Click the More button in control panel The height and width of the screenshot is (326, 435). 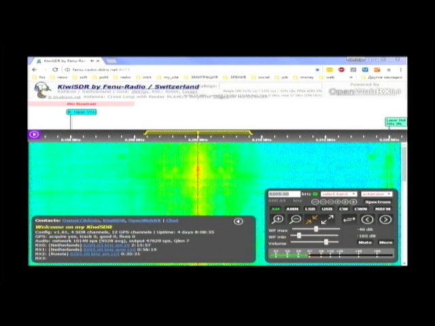tap(385, 242)
